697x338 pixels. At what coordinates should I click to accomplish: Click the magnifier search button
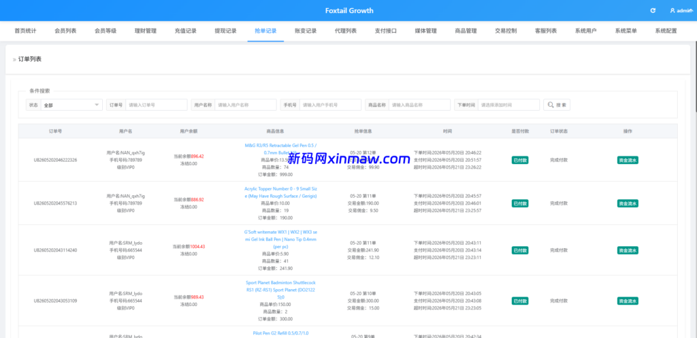(557, 105)
